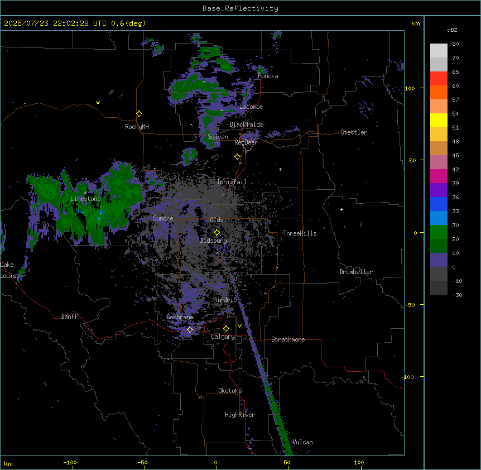Click the yellow 51-54 dBZ color swatch
Image resolution: width=481 pixels, height=470 pixels.
[x=439, y=120]
